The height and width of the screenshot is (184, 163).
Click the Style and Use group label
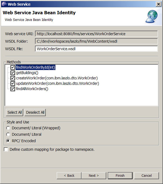(x=18, y=122)
